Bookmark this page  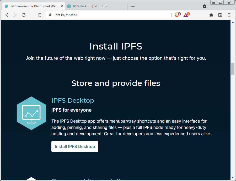[40, 15]
